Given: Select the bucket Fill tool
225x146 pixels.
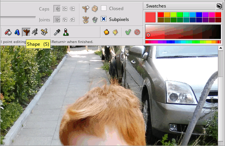Looking at the screenshot, I should 8,32.
